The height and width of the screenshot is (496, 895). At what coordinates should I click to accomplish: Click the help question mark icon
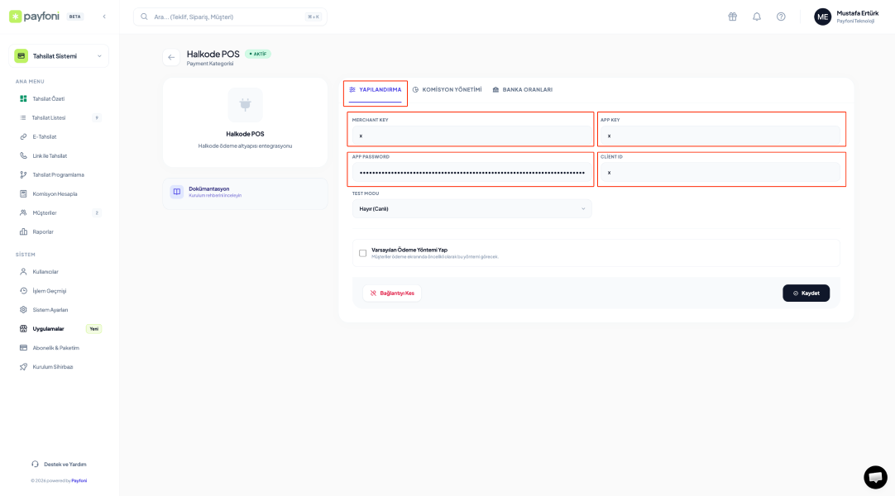point(781,17)
